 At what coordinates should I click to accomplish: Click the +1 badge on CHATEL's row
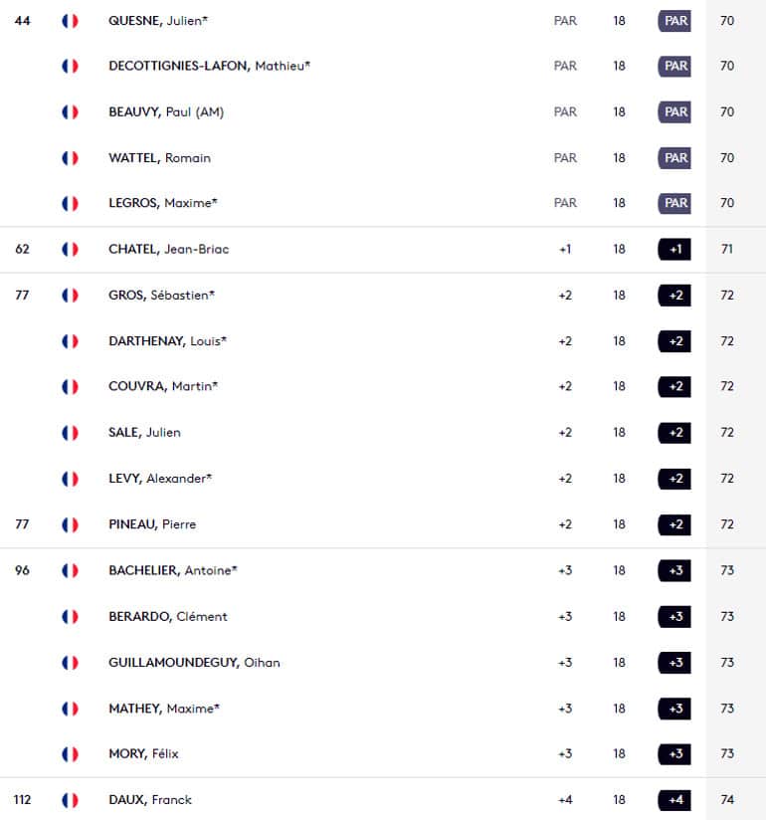(x=673, y=250)
